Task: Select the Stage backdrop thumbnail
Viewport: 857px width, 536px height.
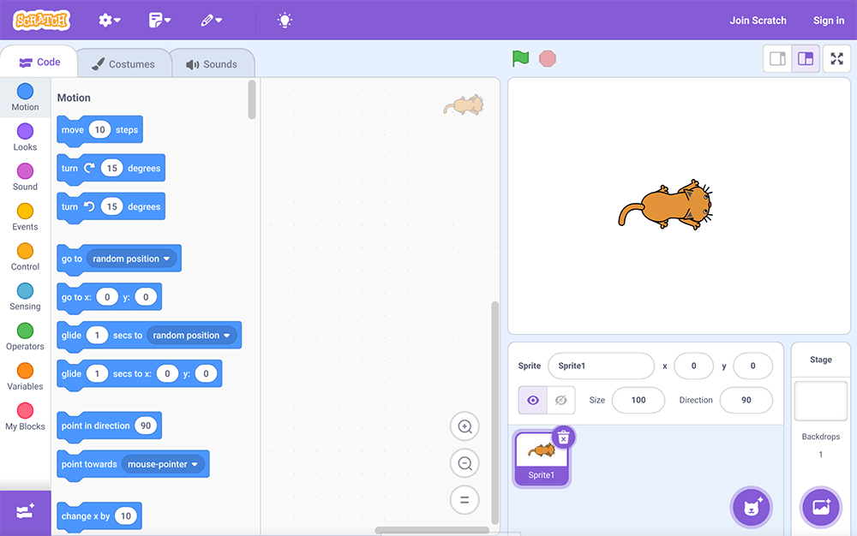Action: click(820, 402)
